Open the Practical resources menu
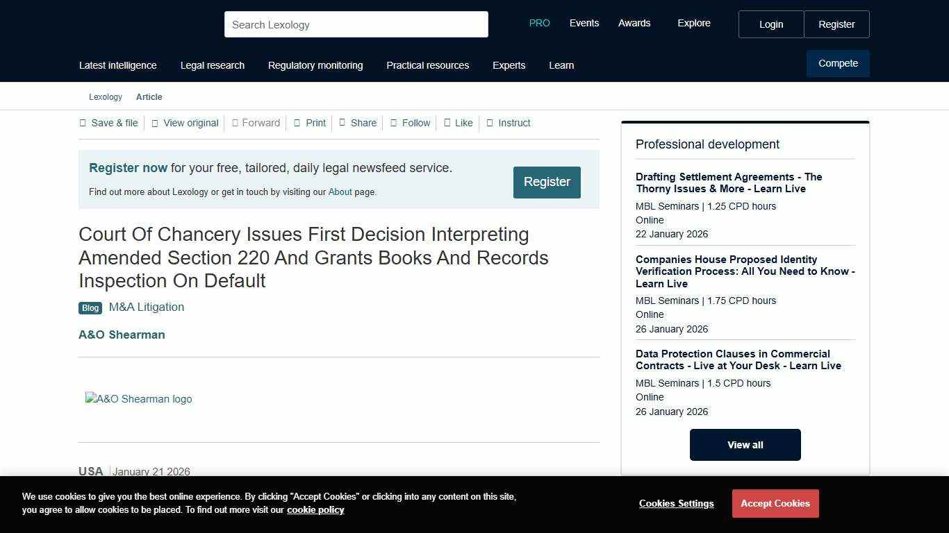 pyautogui.click(x=427, y=65)
